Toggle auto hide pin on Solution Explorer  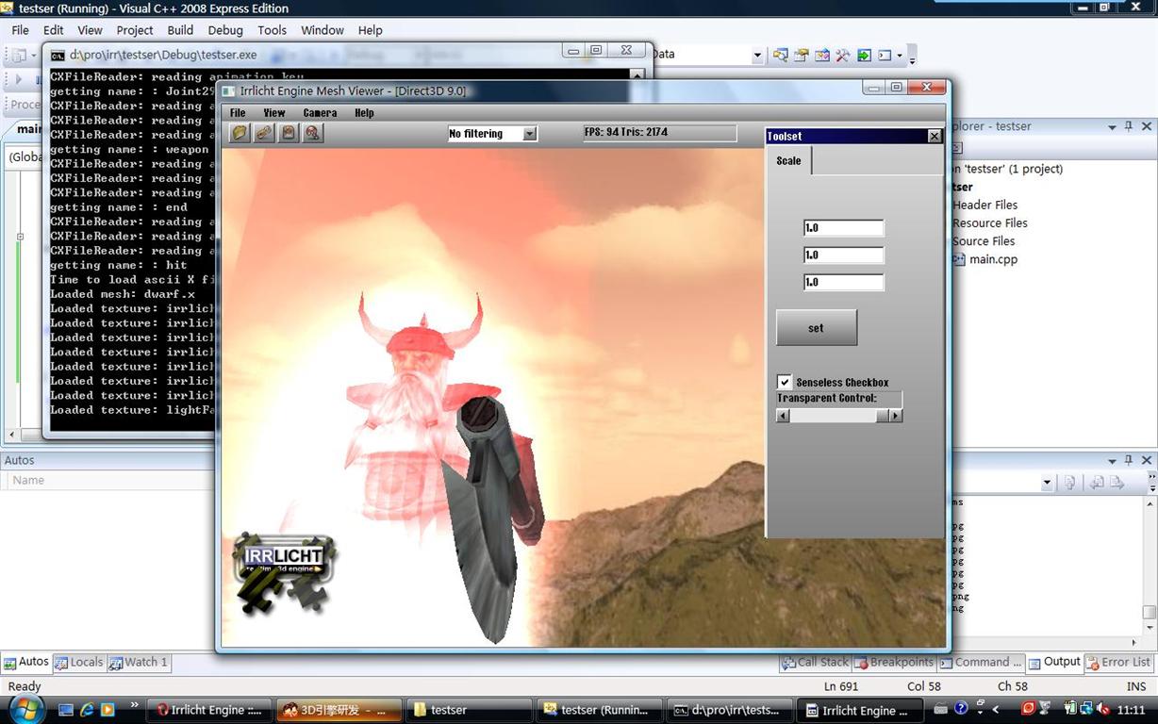(x=1129, y=126)
